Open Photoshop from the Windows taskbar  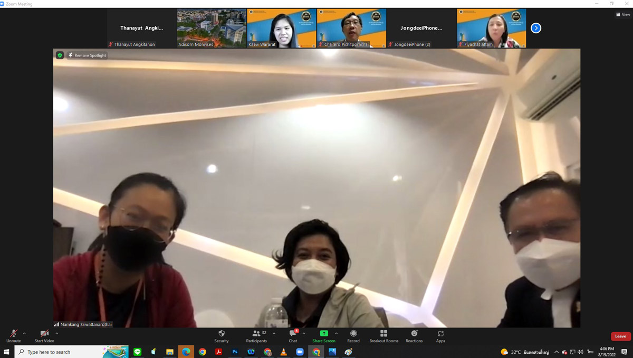point(235,352)
